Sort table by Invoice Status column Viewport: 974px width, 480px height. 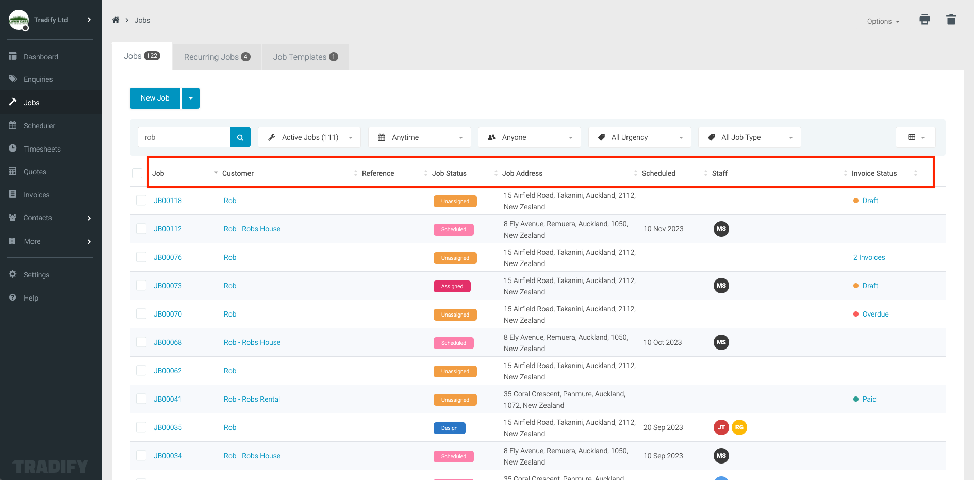tap(874, 173)
